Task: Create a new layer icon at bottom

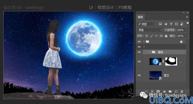Action: coord(176,92)
